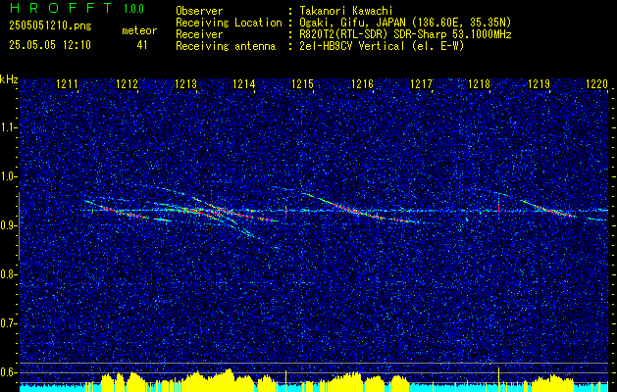Click the Receiving antenna label
This screenshot has height=392, width=617.
point(226,46)
